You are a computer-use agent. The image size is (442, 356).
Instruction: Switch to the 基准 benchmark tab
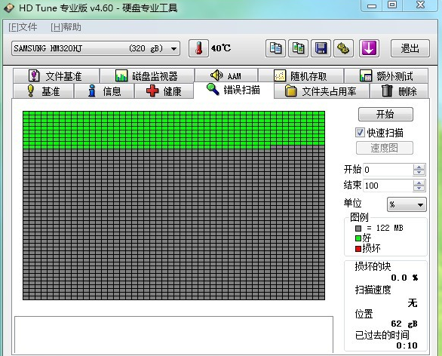pos(44,91)
